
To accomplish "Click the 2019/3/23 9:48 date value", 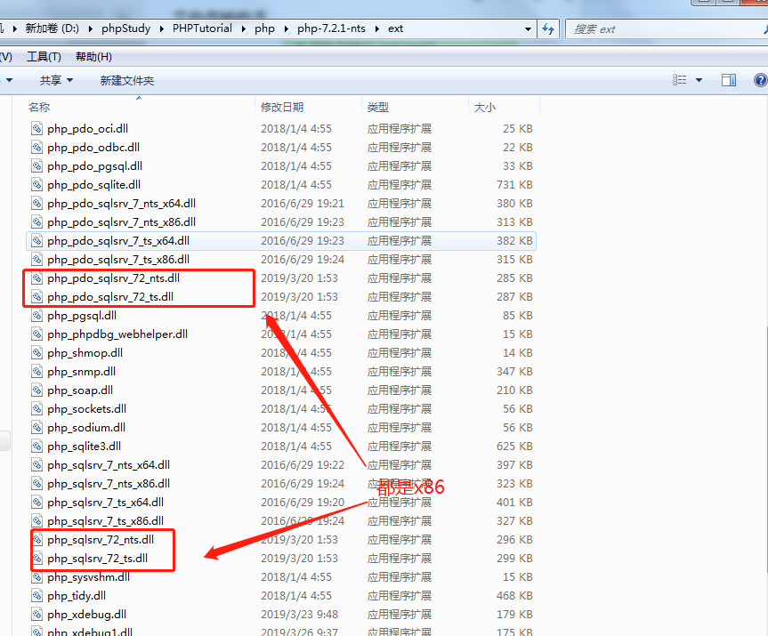I will pos(299,615).
